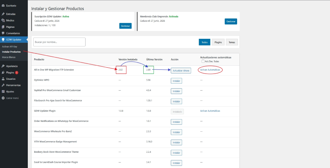This screenshot has height=168, width=330.
Task: Filter list by Plugins
Action: [x=218, y=42]
